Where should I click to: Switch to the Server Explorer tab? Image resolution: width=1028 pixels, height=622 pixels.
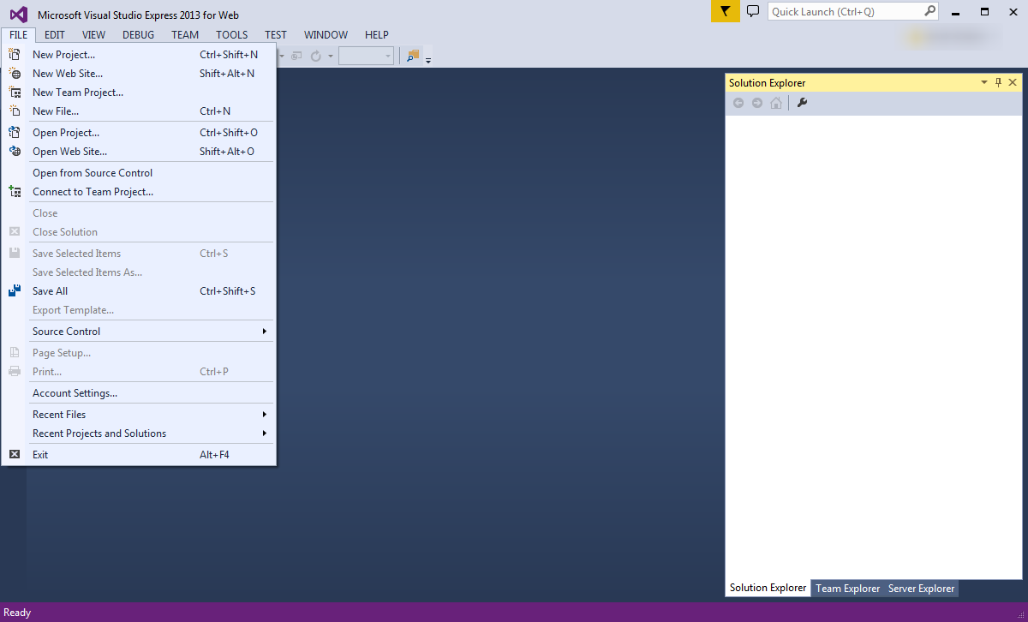pyautogui.click(x=921, y=589)
